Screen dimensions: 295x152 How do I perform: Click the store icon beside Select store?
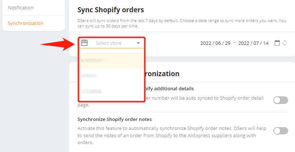point(84,43)
